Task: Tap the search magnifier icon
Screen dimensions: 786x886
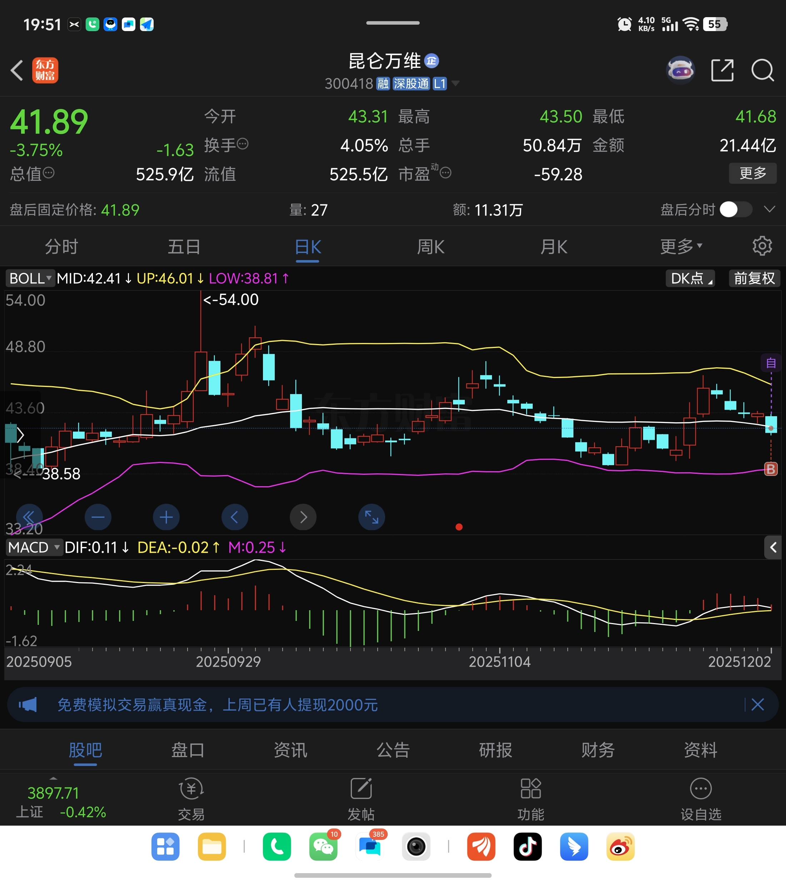Action: tap(762, 70)
